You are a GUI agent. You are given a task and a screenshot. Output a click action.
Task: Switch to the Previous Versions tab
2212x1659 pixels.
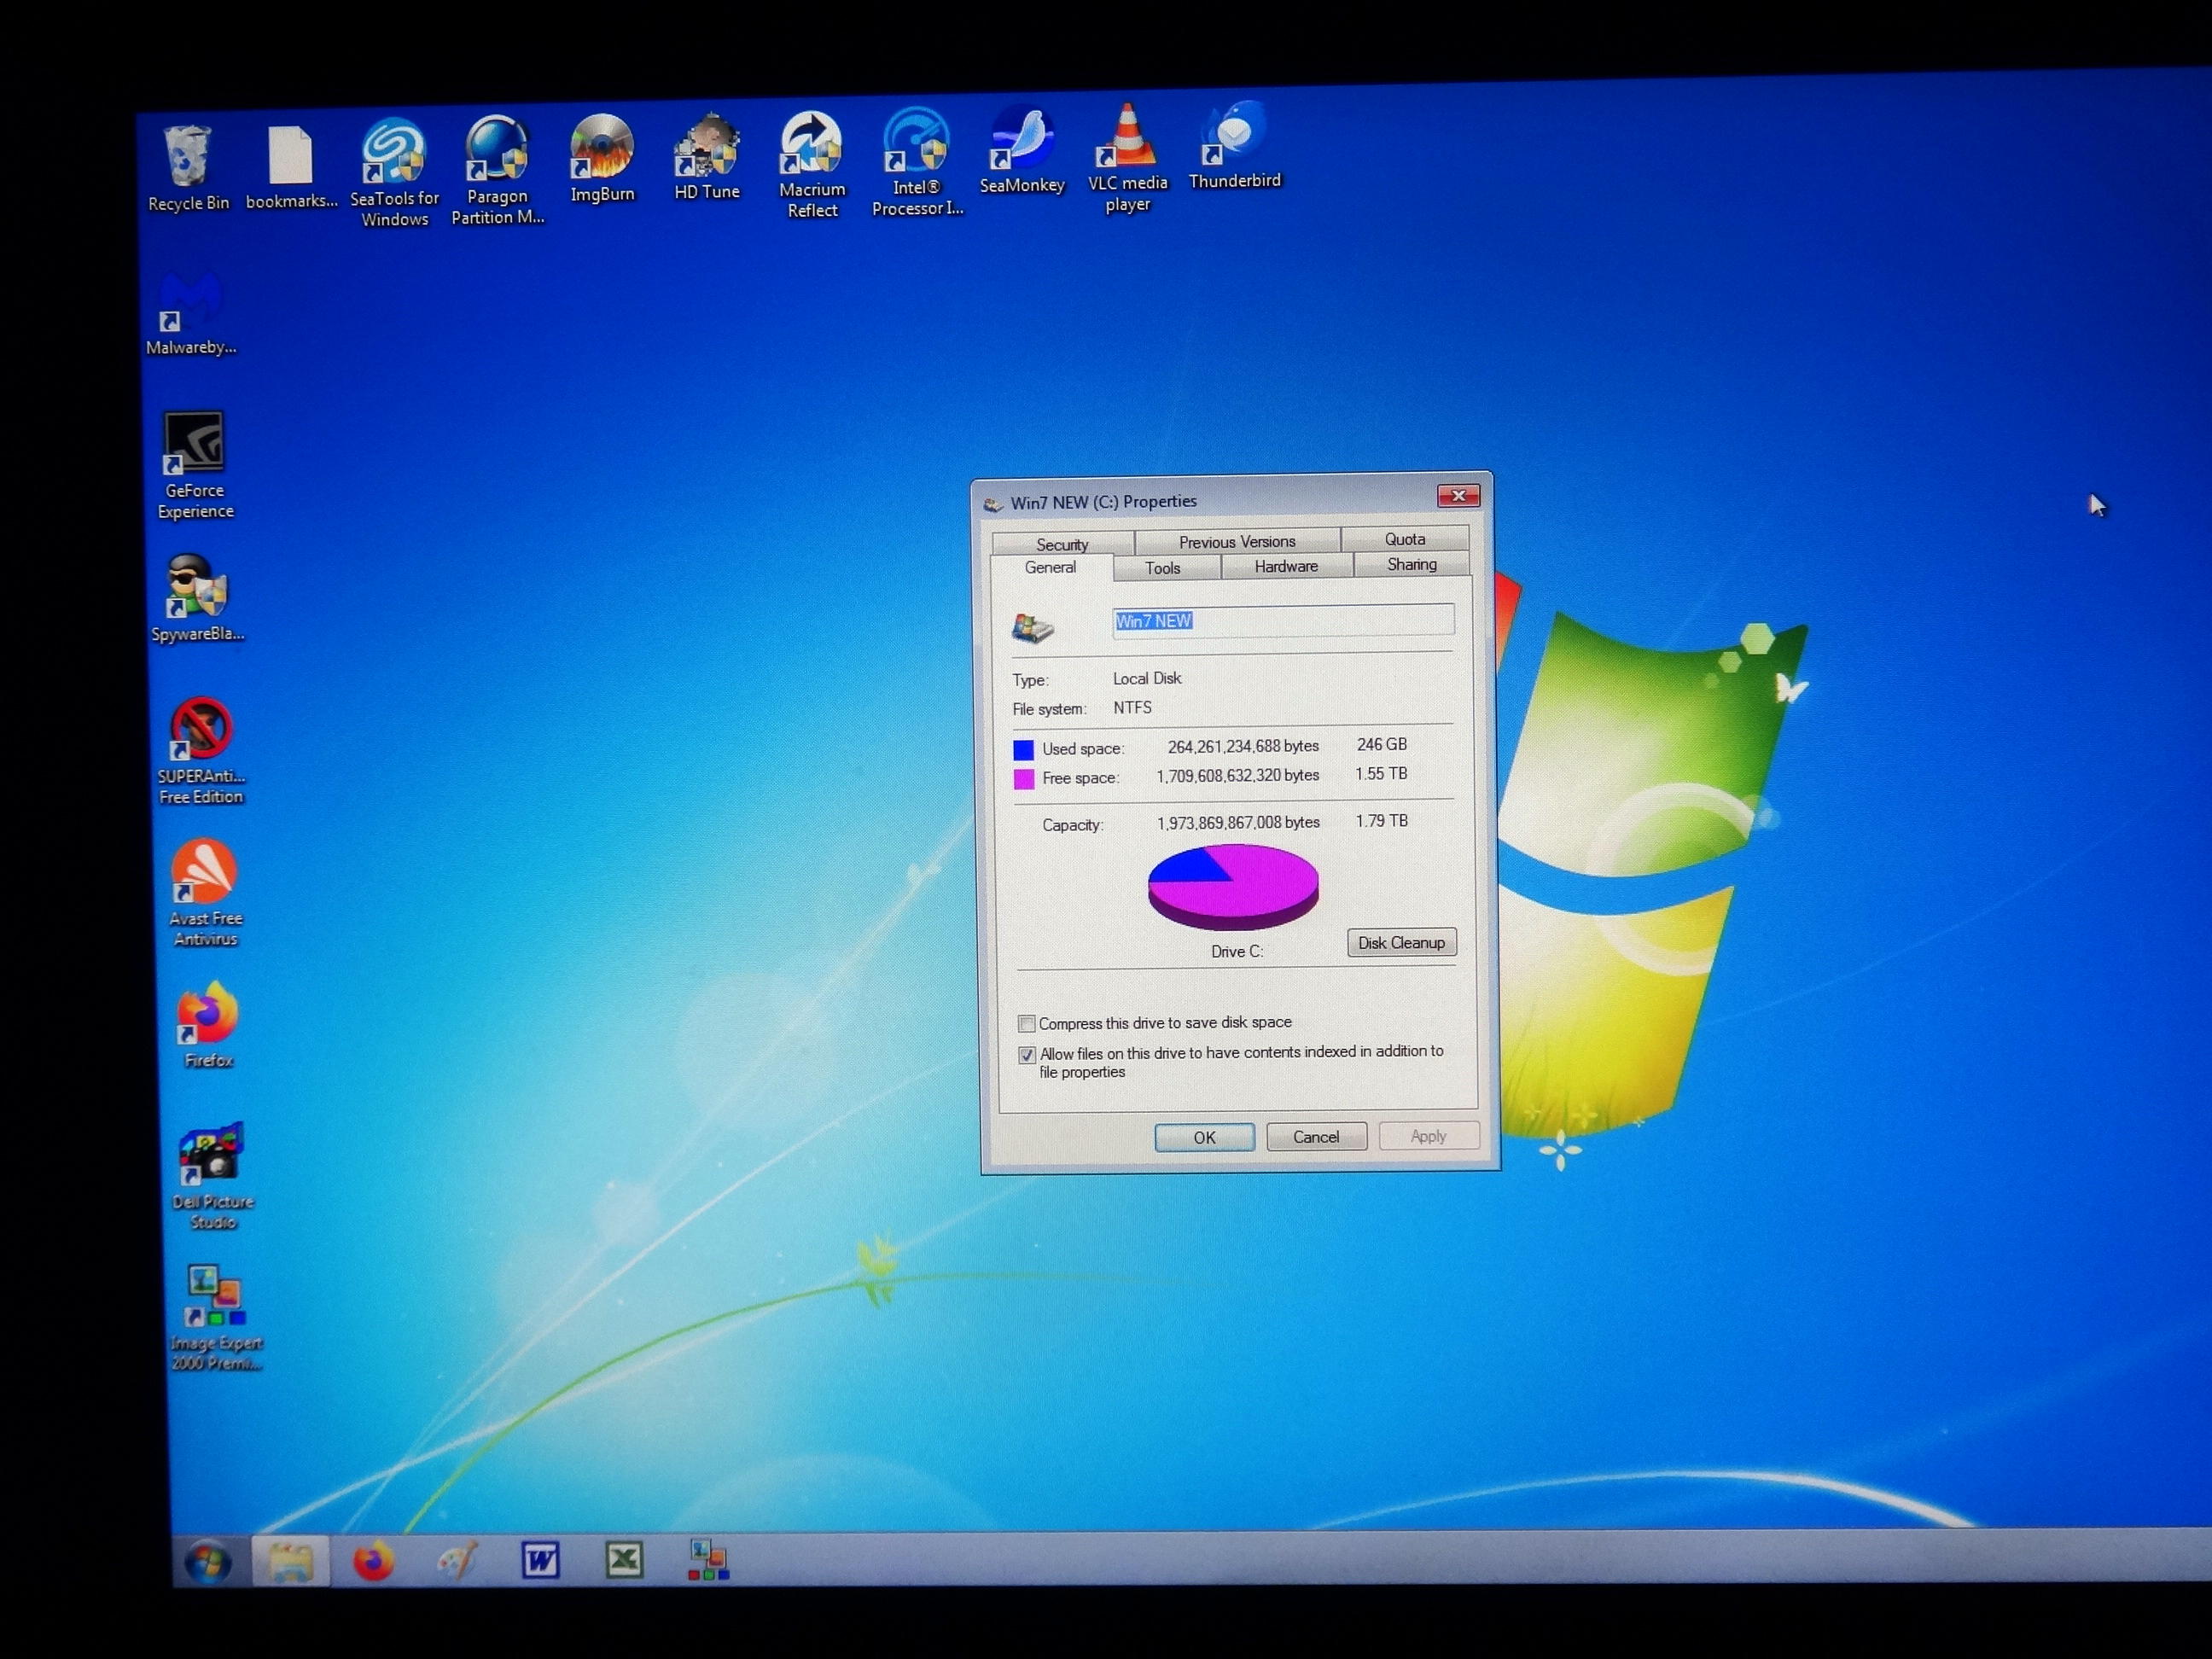point(1237,541)
